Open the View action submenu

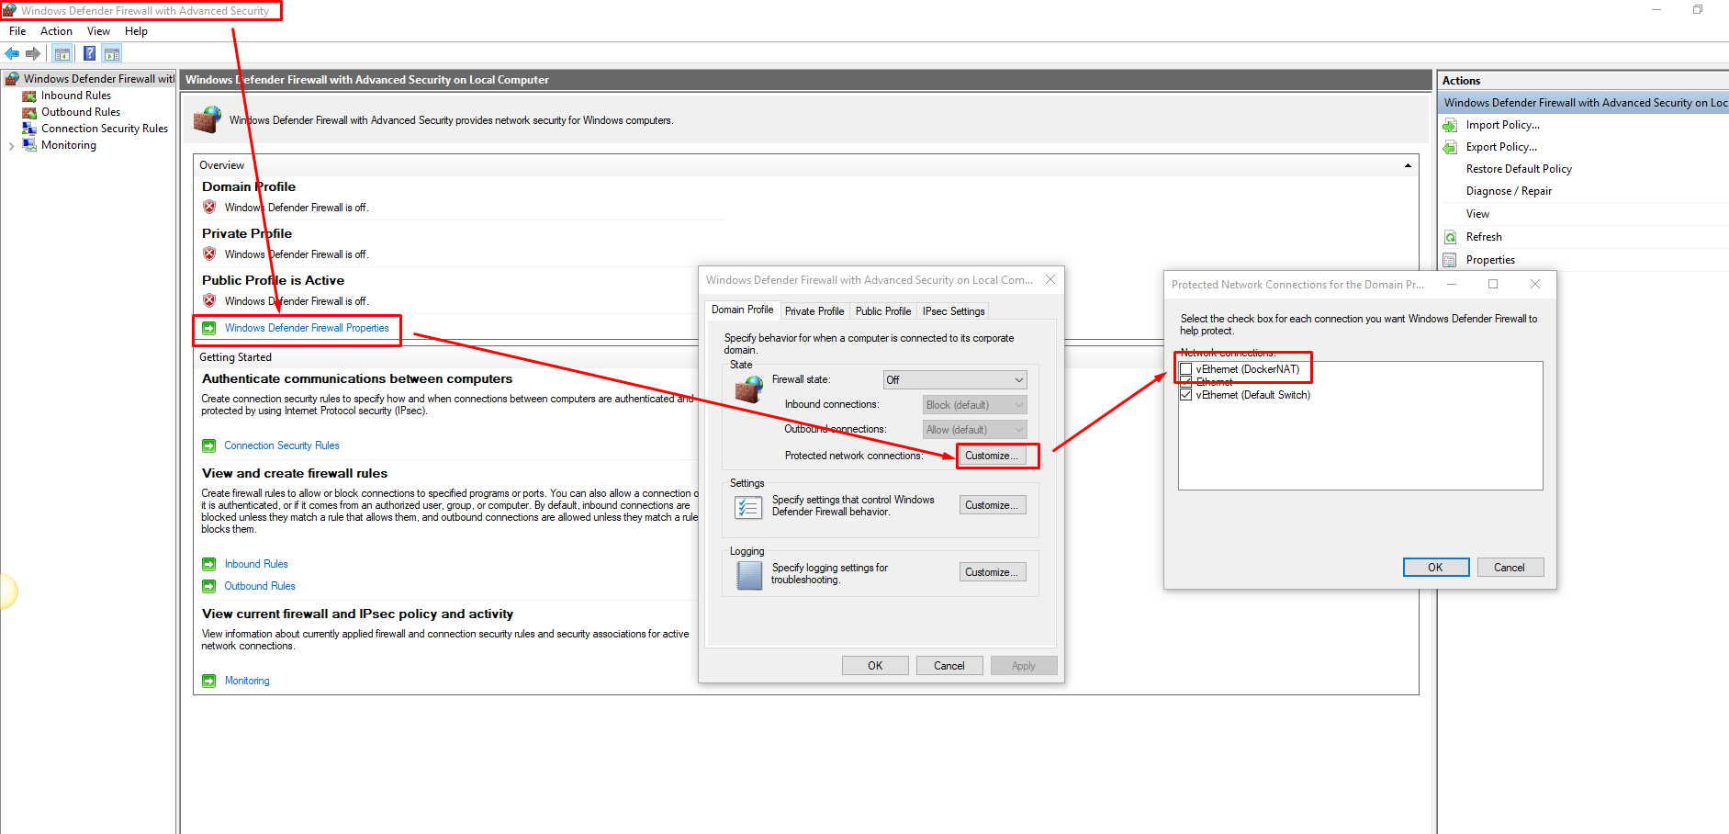tap(1477, 214)
